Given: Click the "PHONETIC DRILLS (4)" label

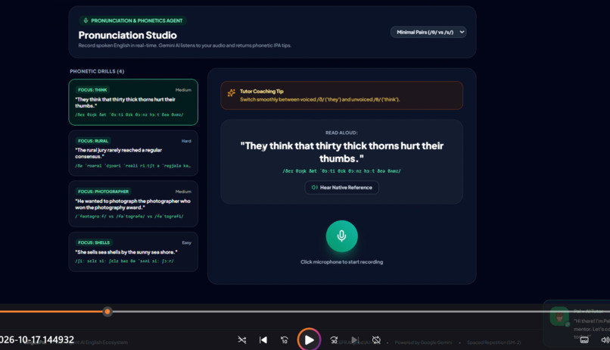Looking at the screenshot, I should pos(97,71).
